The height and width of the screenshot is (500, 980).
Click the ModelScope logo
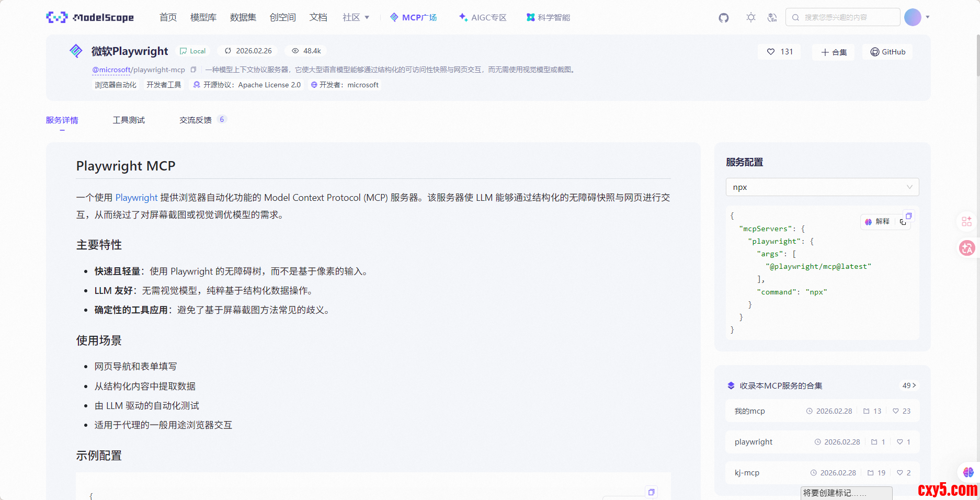90,17
